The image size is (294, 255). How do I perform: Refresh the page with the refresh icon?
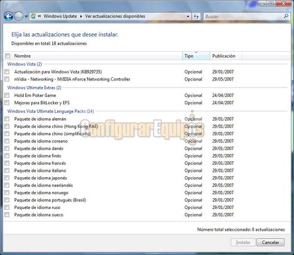[196, 16]
